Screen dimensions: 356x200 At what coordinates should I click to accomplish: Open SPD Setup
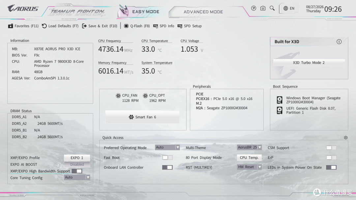[190, 26]
